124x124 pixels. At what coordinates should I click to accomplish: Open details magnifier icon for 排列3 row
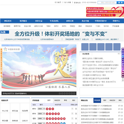72,108
